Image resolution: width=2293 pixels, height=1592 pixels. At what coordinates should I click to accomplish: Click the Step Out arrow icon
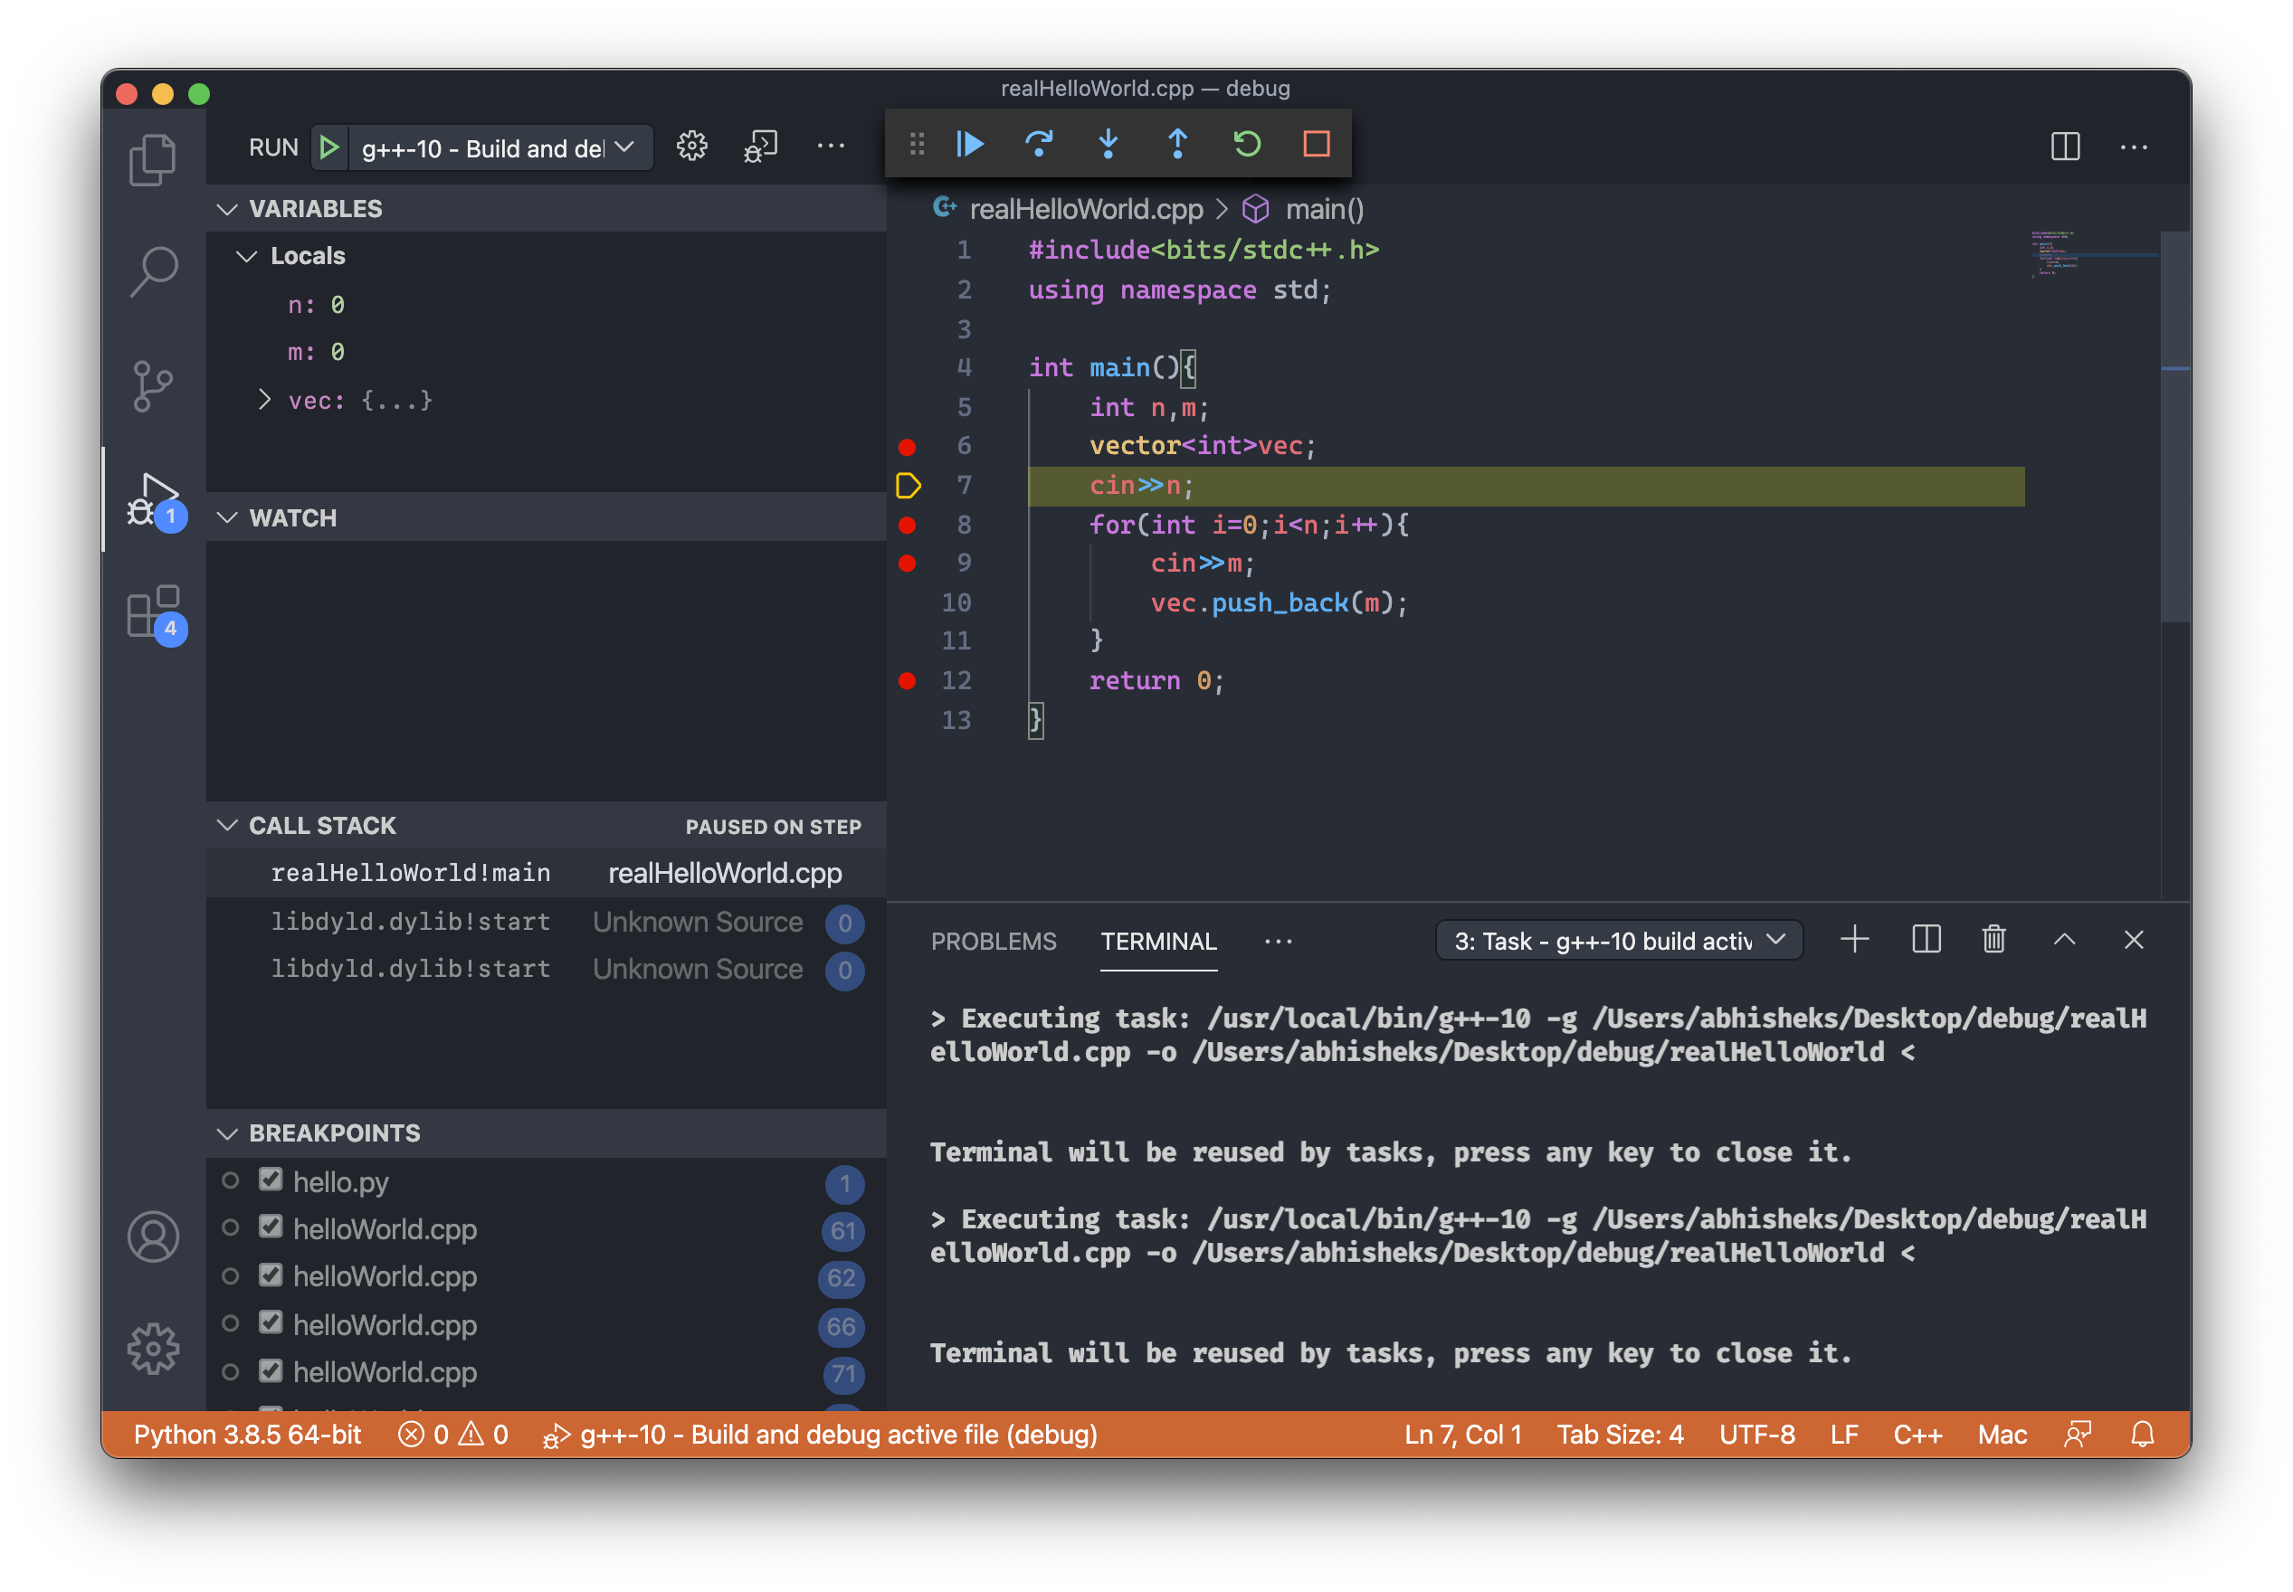point(1177,145)
